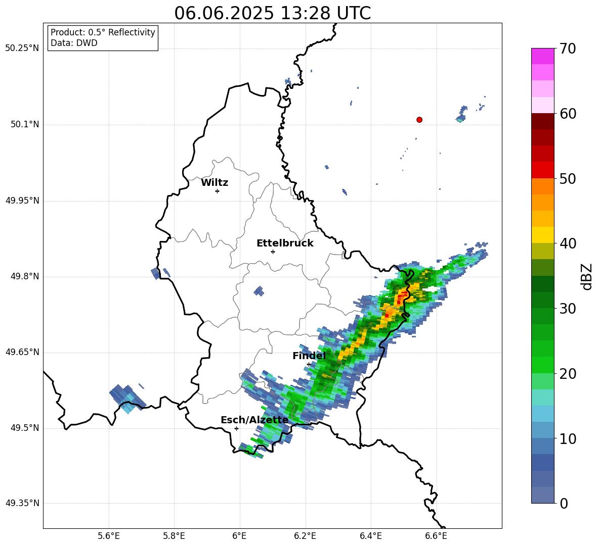Click the 50.25°N latitude tick label
Image resolution: width=599 pixels, height=546 pixels.
point(22,48)
